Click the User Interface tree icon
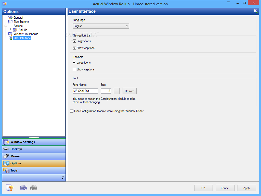261x196 pixels. pos(10,38)
